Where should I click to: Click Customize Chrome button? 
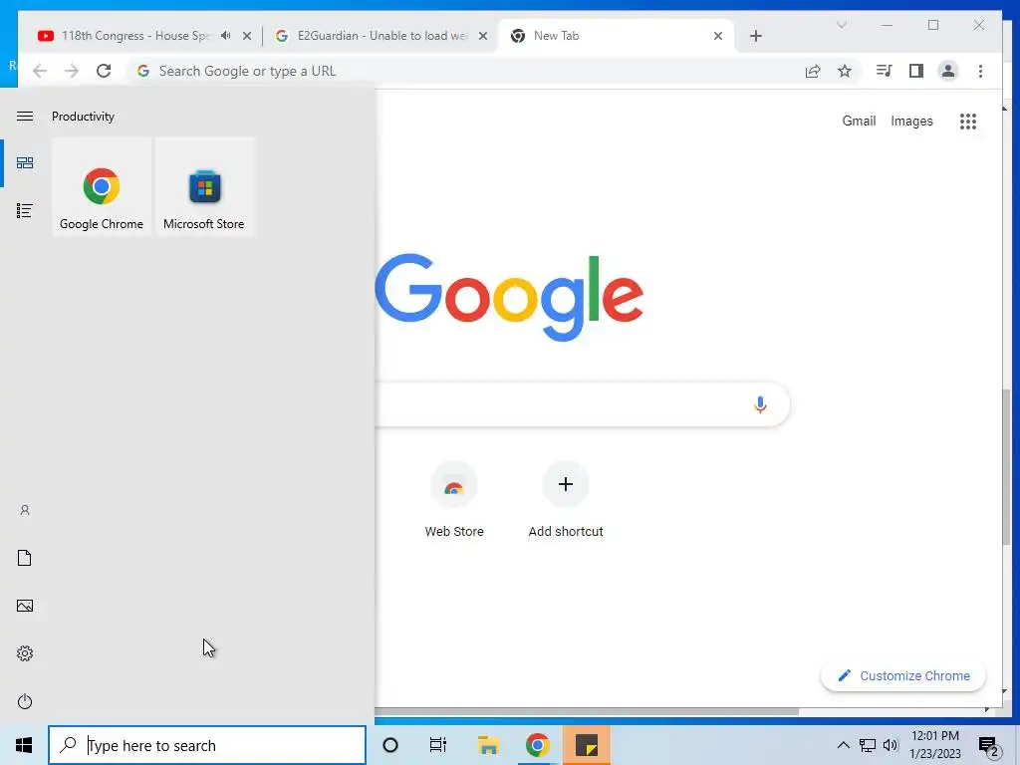point(903,676)
